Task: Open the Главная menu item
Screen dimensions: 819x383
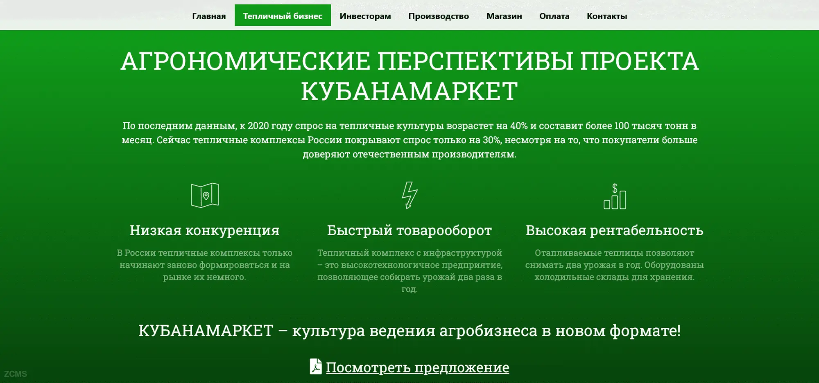Action: (x=209, y=16)
